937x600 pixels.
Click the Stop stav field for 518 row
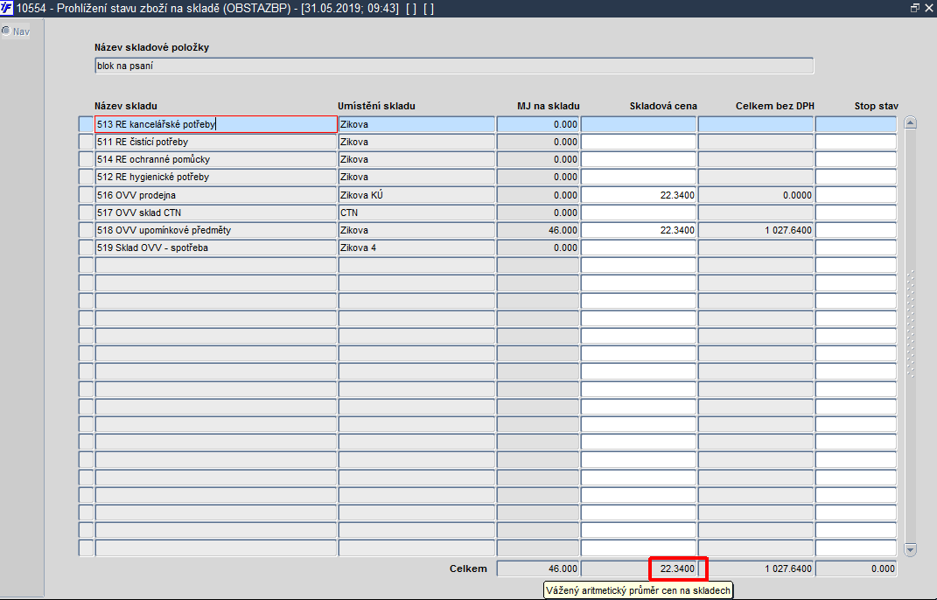(856, 230)
